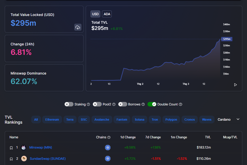Select the Ethereum chain filter
Viewport: 247px width, 165px height.
click(x=52, y=119)
